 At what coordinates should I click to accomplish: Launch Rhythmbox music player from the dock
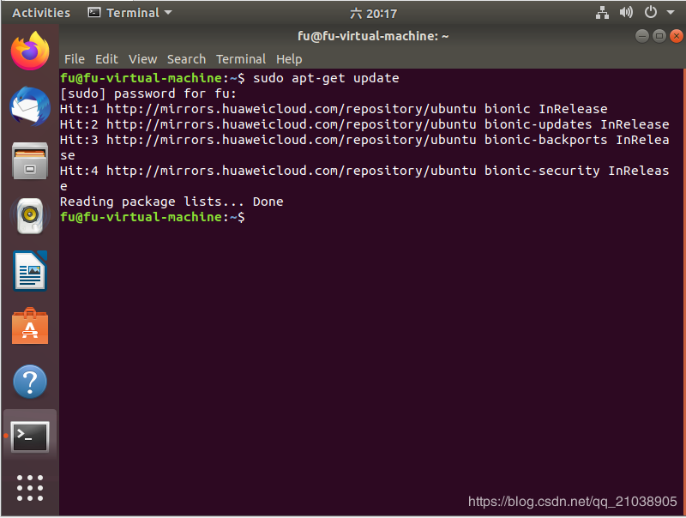click(x=29, y=214)
